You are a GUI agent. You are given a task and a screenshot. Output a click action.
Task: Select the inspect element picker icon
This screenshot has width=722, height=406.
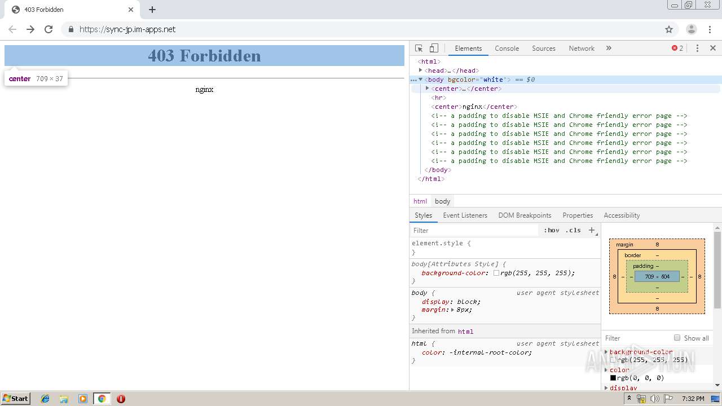tap(419, 48)
